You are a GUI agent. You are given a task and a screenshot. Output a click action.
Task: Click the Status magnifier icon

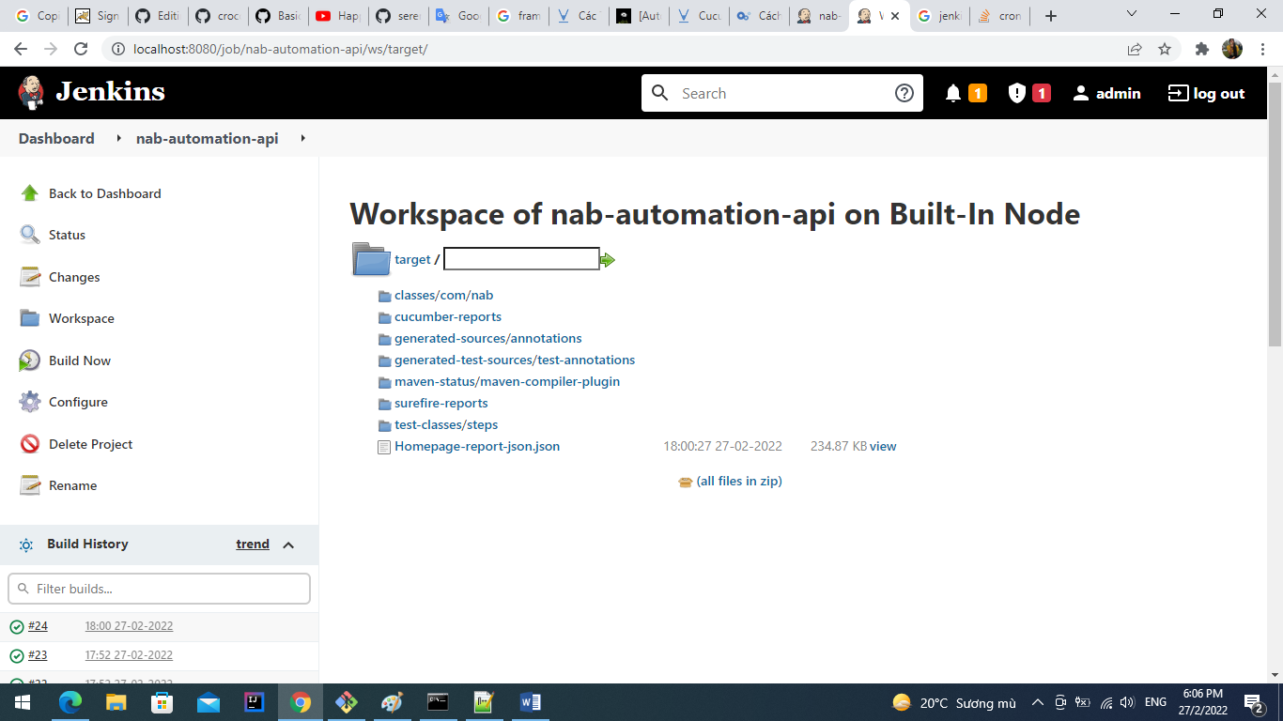click(x=30, y=235)
